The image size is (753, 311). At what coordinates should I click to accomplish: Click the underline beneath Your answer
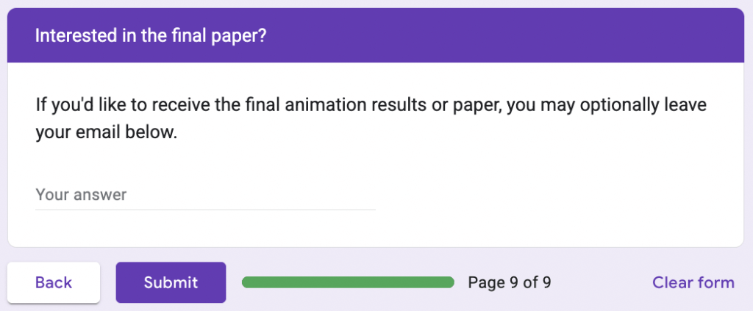[x=205, y=210]
